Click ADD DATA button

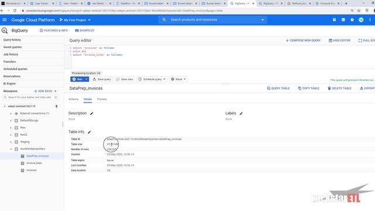[45, 91]
